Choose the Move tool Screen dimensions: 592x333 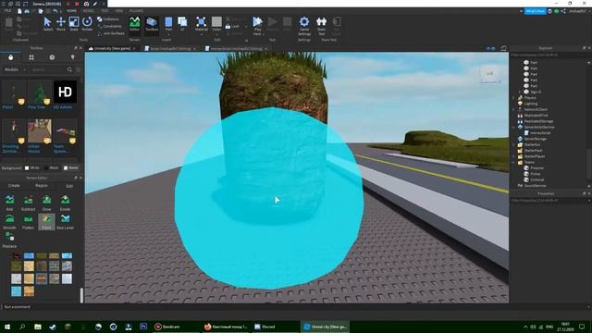(61, 23)
